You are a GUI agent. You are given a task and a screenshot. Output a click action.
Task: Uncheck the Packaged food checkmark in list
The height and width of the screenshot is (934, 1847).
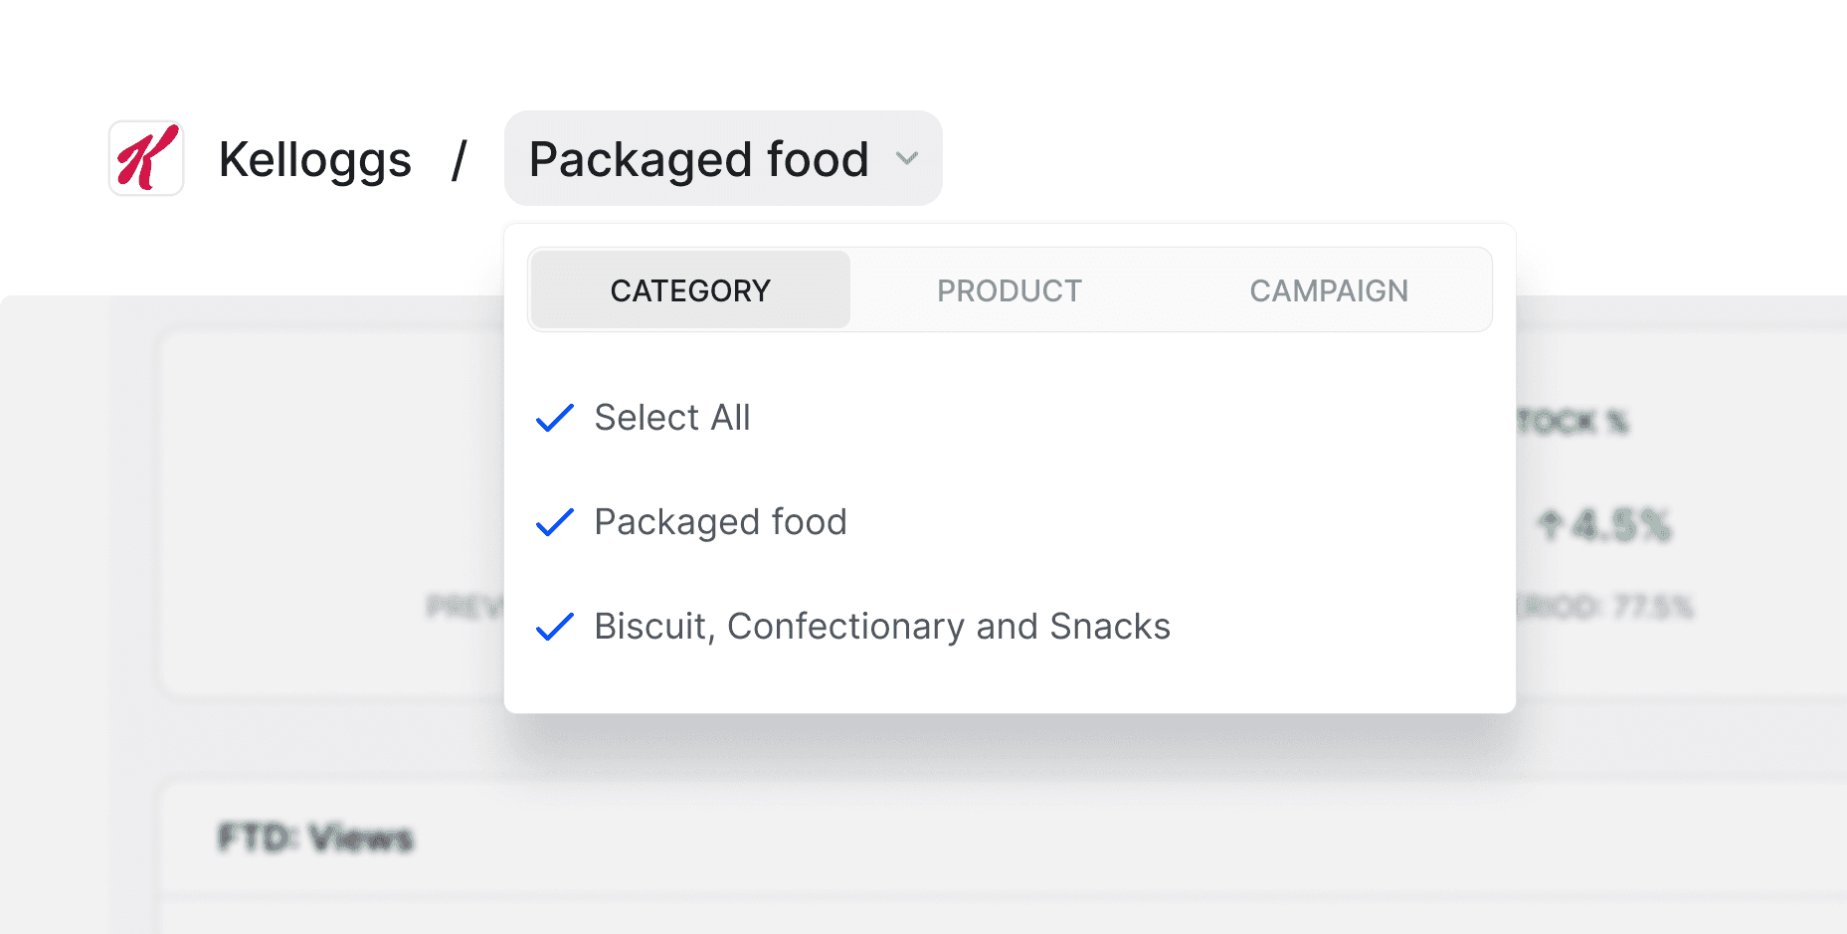(554, 522)
